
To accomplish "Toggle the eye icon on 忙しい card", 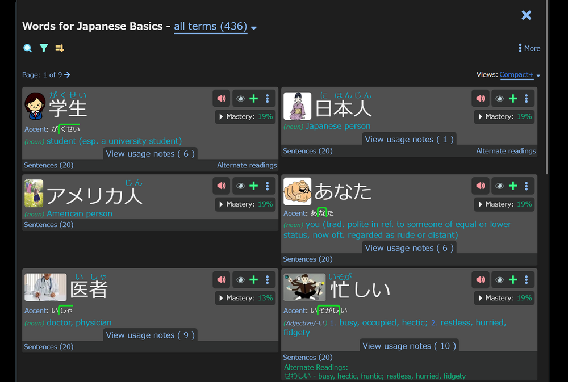I will tap(499, 279).
